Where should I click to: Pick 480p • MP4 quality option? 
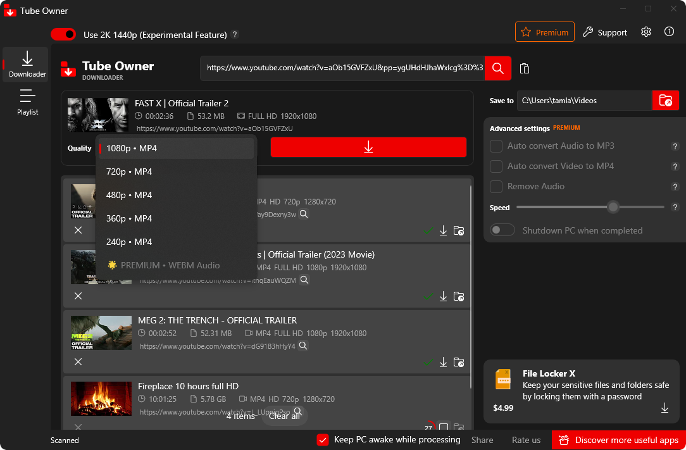point(176,195)
